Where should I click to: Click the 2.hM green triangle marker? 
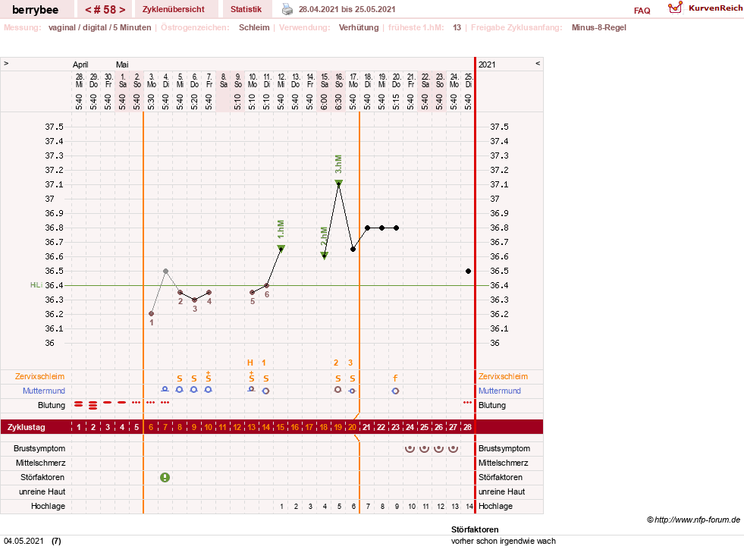tap(324, 256)
